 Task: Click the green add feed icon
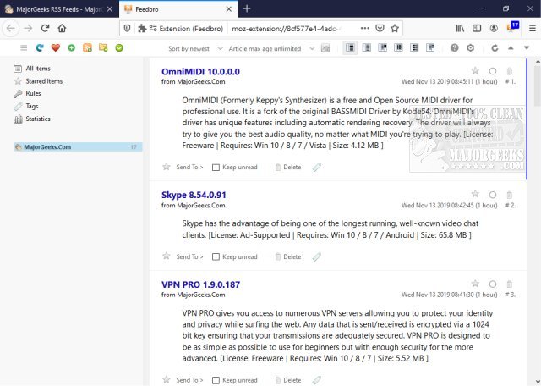click(71, 48)
